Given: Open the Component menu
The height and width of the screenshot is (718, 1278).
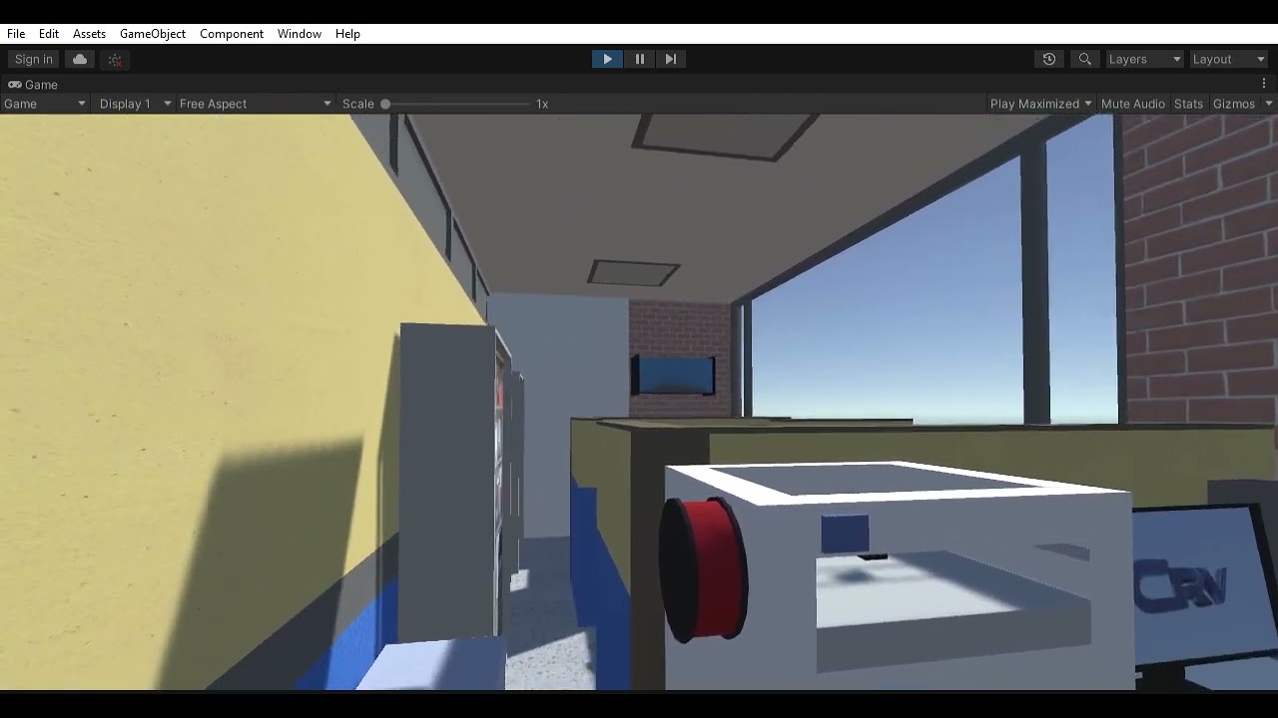Looking at the screenshot, I should [x=232, y=34].
